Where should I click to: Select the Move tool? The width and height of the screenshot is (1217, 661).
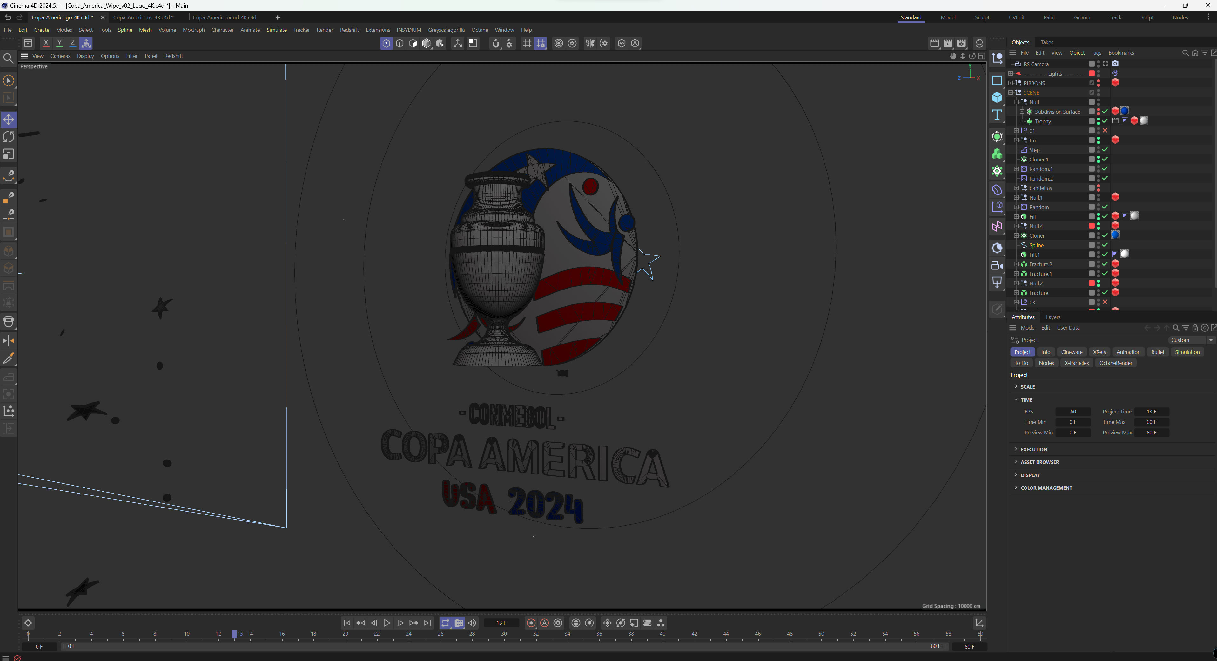pos(9,119)
